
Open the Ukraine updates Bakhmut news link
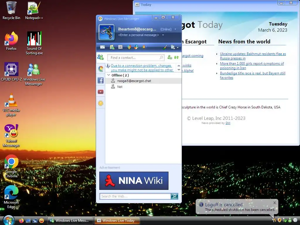pyautogui.click(x=253, y=56)
